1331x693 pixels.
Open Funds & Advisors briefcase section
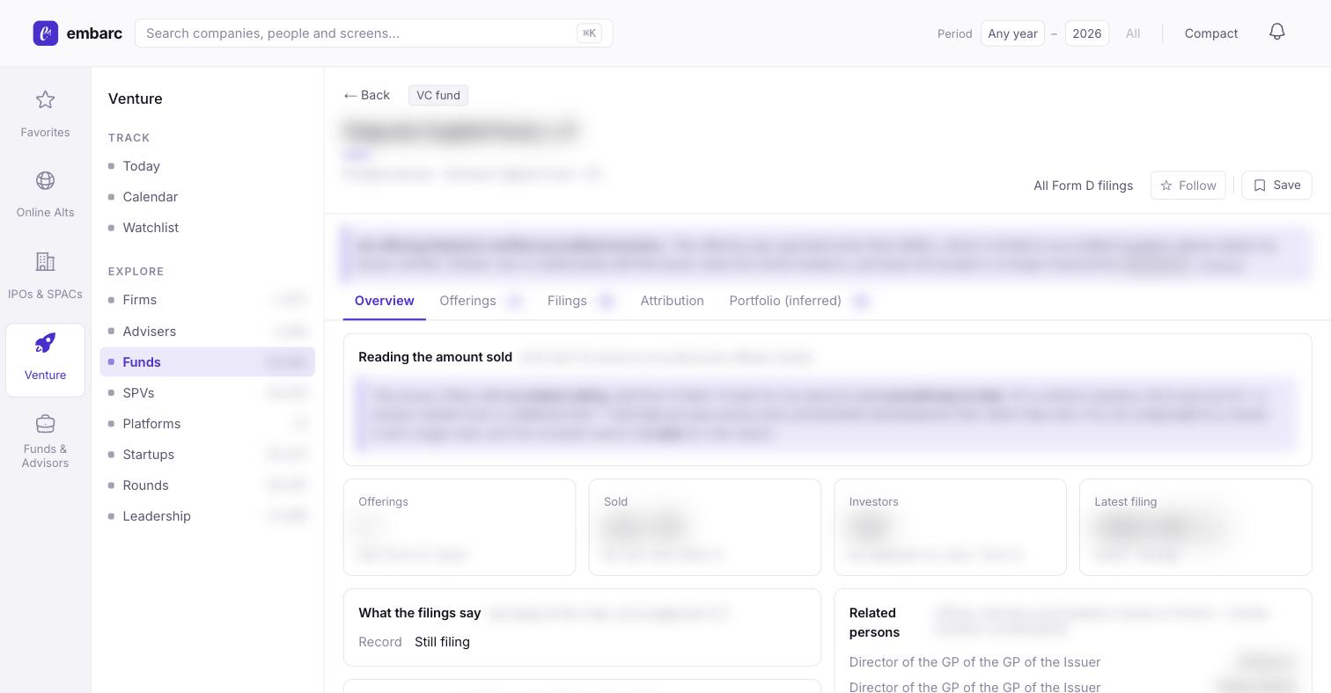pyautogui.click(x=45, y=441)
